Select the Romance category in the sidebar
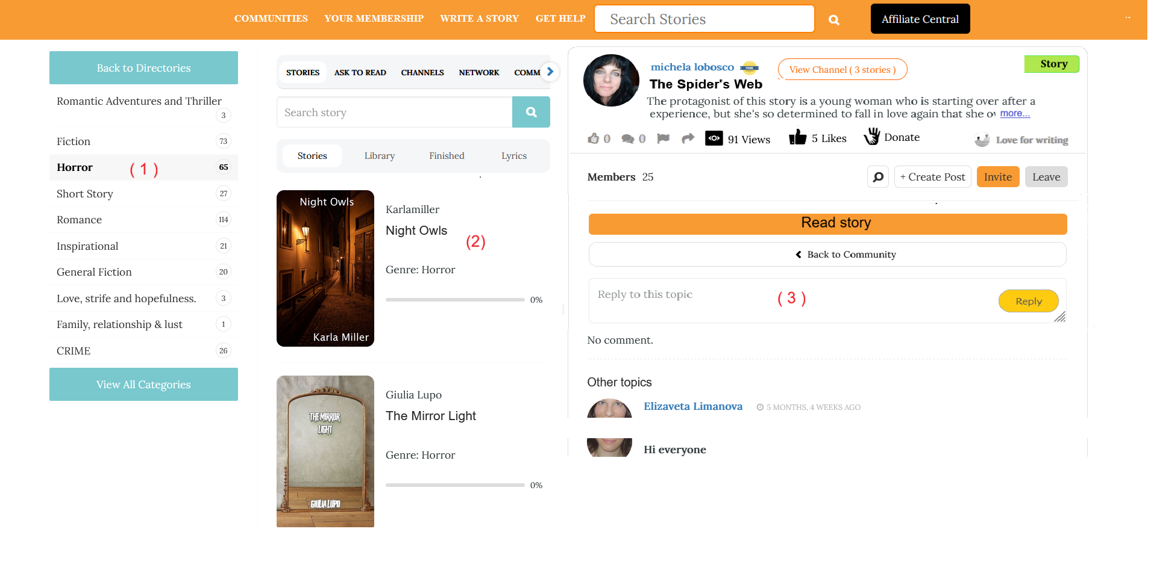 [80, 220]
